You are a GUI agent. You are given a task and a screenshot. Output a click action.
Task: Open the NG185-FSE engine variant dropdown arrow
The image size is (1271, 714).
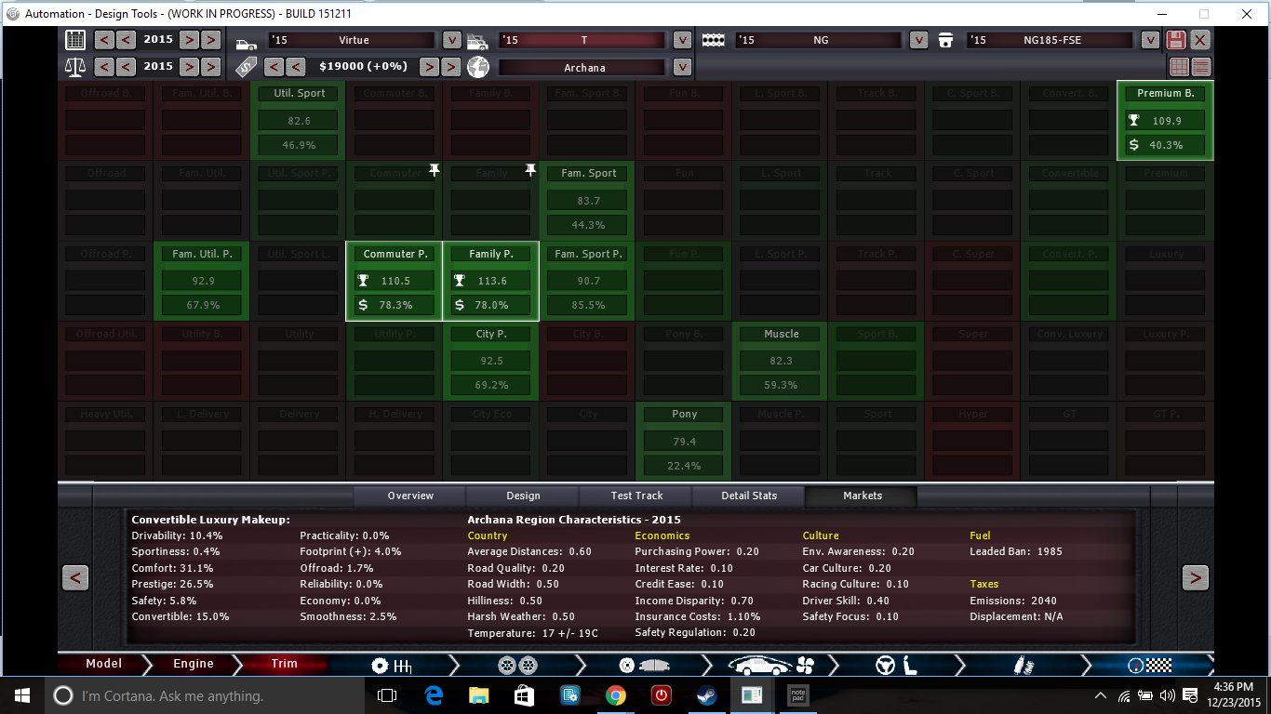(1150, 40)
